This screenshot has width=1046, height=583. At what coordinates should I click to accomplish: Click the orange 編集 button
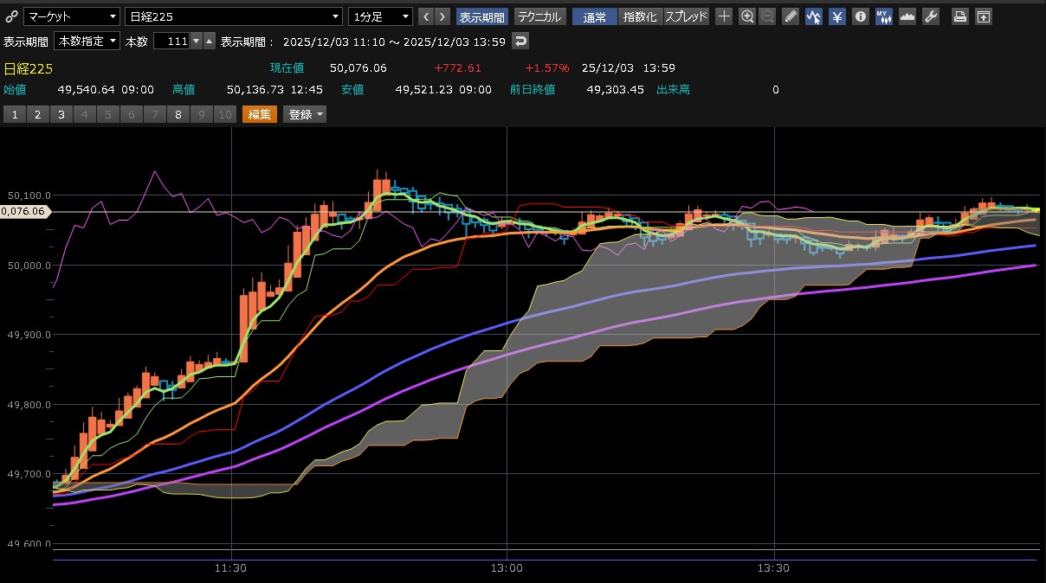click(x=260, y=114)
